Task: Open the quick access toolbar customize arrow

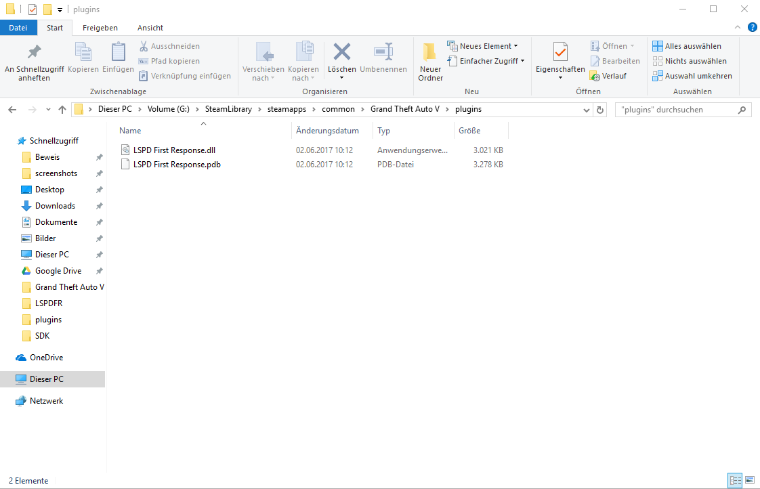Action: point(60,9)
